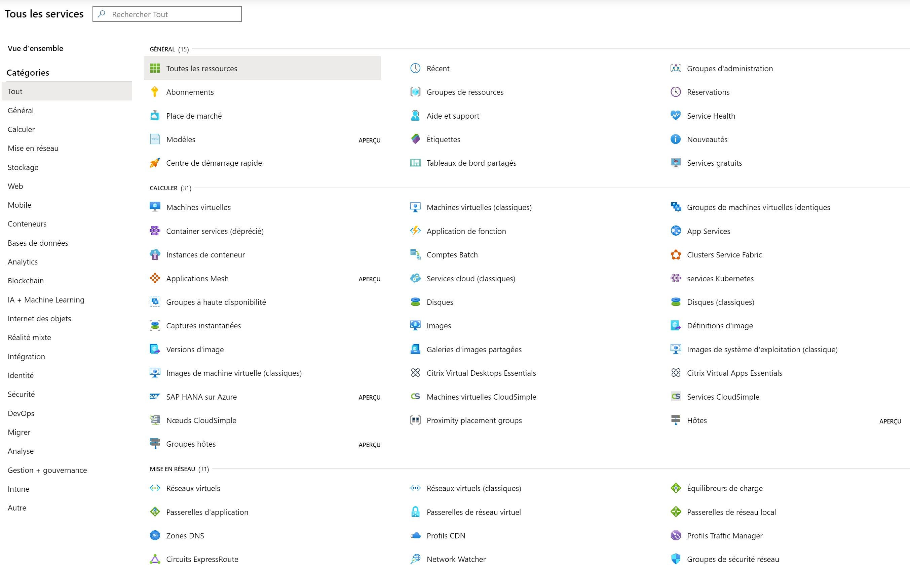
Task: Click the shopping bag icon for Place de marché
Action: point(155,116)
